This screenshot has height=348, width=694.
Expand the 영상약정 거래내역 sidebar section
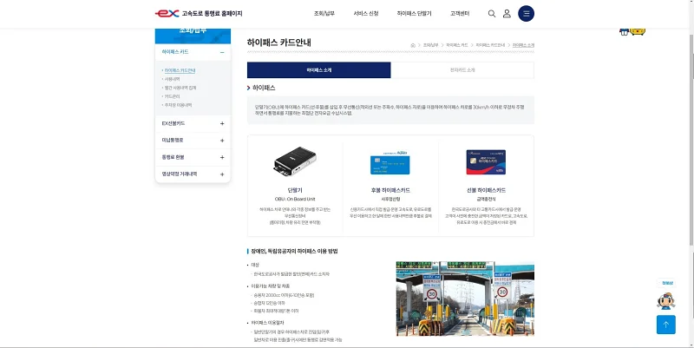[x=193, y=174]
